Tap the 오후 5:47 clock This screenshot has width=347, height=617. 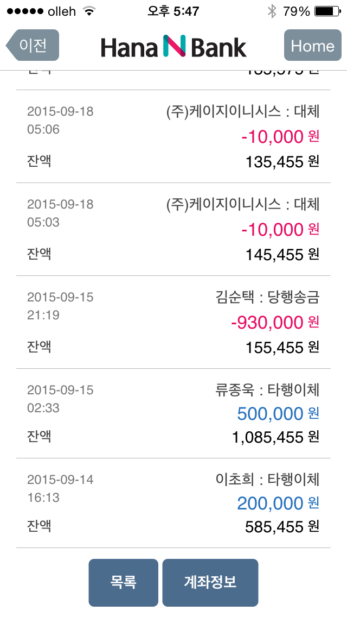click(x=173, y=11)
